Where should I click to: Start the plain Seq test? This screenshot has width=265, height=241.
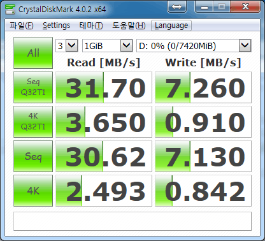point(33,156)
